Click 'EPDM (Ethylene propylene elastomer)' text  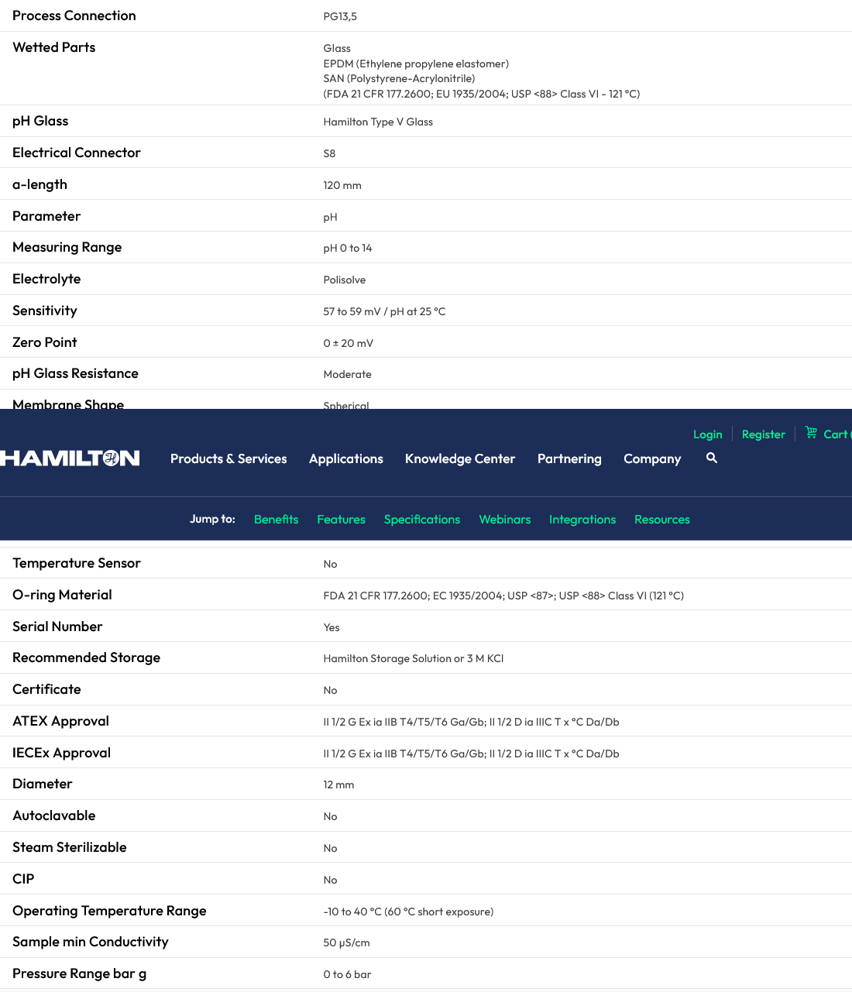coord(416,64)
